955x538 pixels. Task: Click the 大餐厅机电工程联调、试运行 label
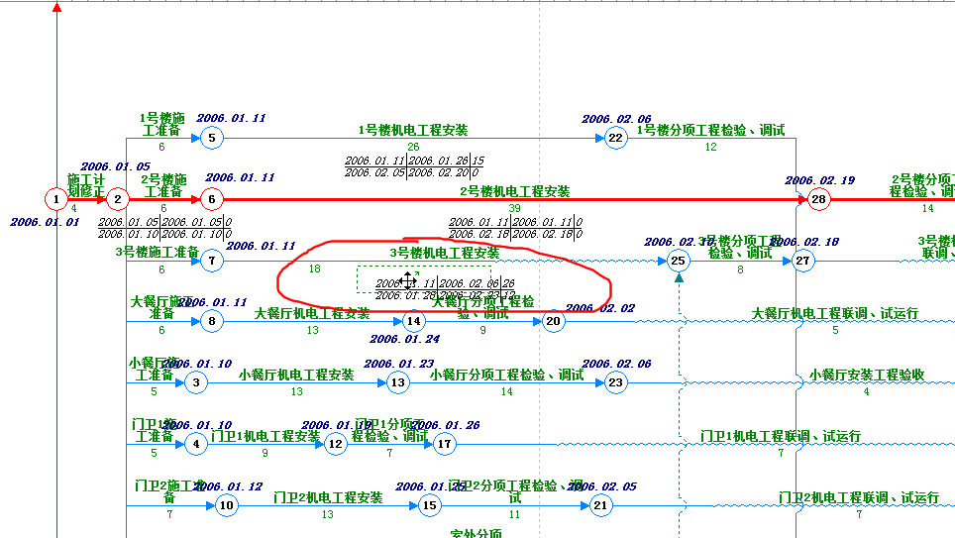(x=834, y=314)
